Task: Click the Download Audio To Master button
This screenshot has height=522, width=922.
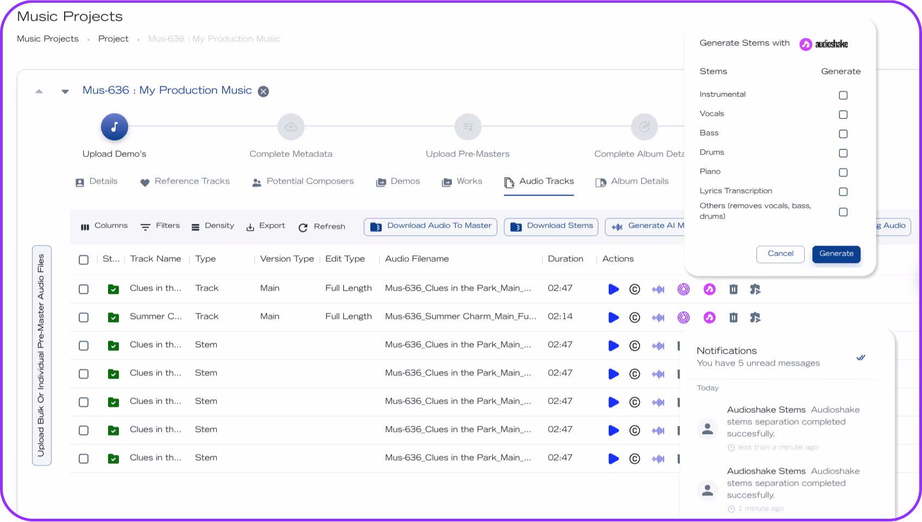Action: [431, 227]
